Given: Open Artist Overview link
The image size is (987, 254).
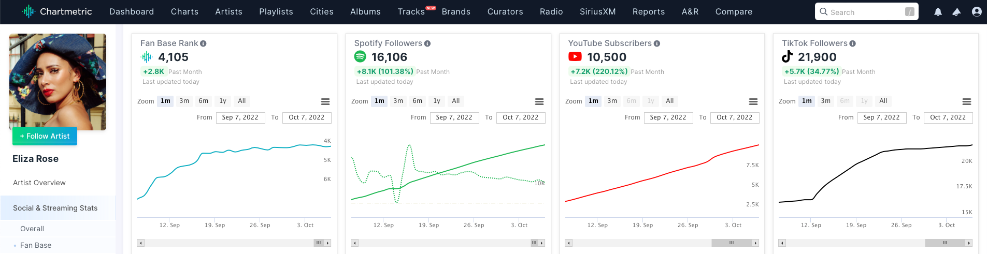Looking at the screenshot, I should pos(39,183).
